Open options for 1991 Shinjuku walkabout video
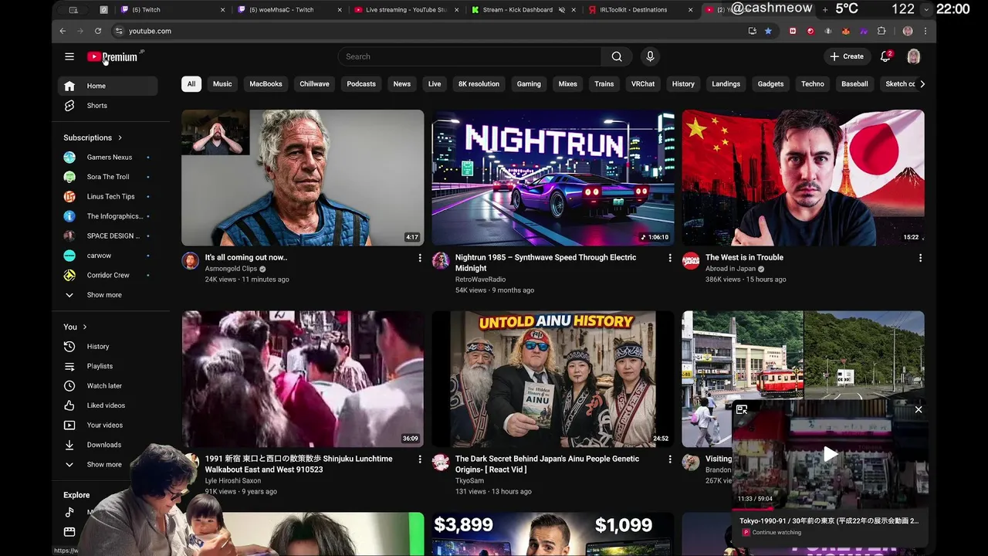Screen dimensions: 988x556 point(420,459)
